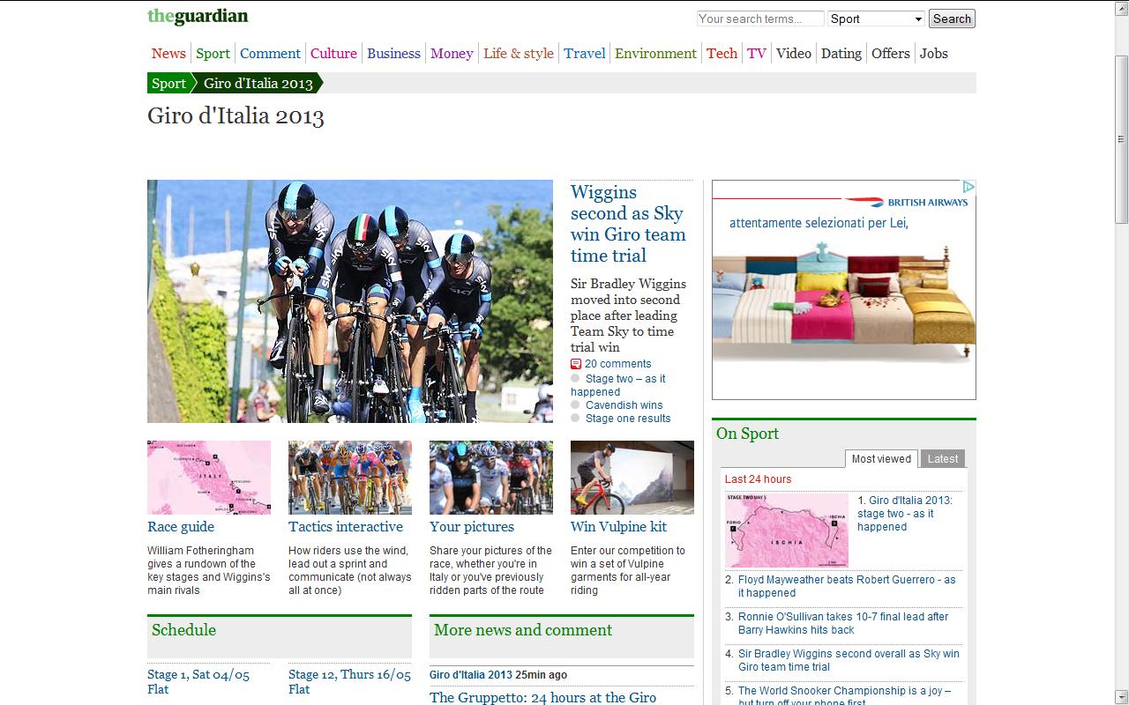Select the Most viewed tab
Viewport: 1129px width, 705px height.
(x=880, y=458)
